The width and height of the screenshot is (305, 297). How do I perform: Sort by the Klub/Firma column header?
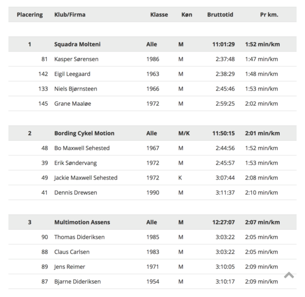pos(70,15)
